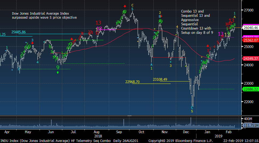Select the Combo 13 and Sequential annotation text
The height and width of the screenshot is (143, 259).
[x=197, y=22]
